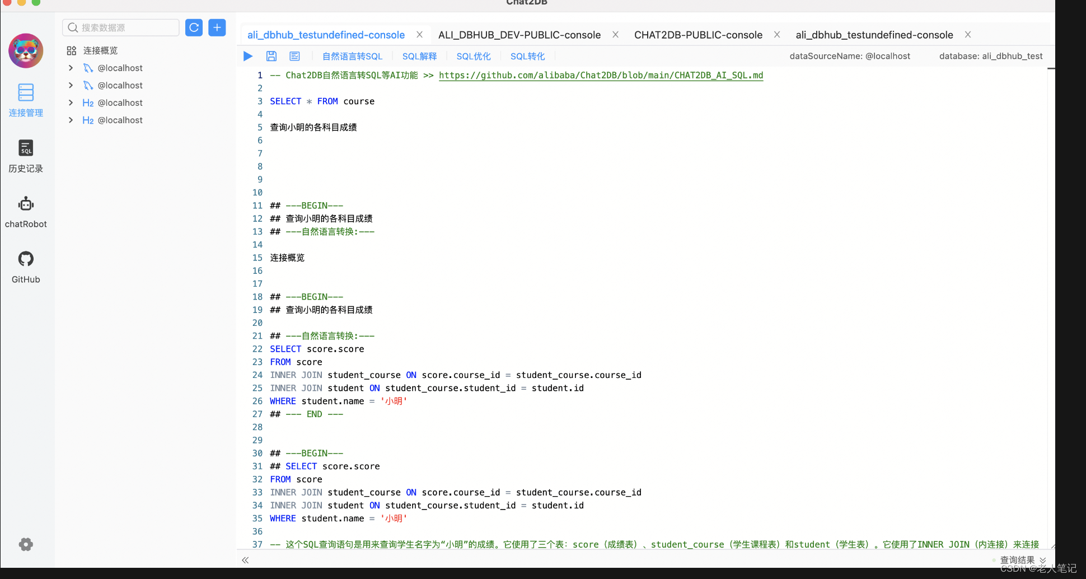Screen dimensions: 1086x579
Task: Expand first @localhost connection
Action: (71, 68)
